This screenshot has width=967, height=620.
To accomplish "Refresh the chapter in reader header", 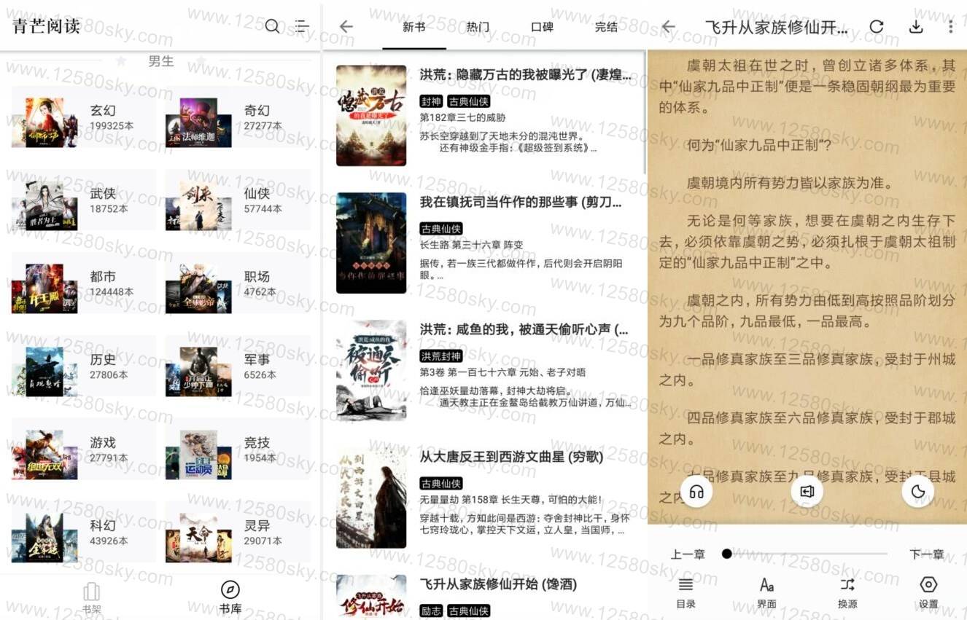I will [x=877, y=27].
